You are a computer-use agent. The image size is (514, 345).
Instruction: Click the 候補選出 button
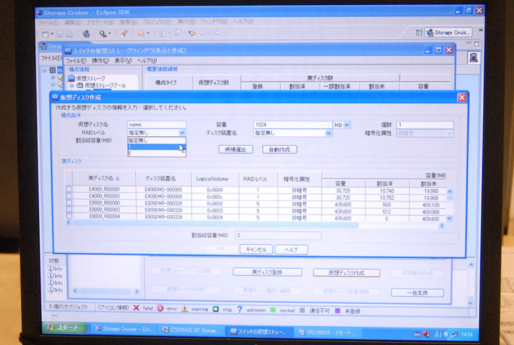click(x=236, y=150)
